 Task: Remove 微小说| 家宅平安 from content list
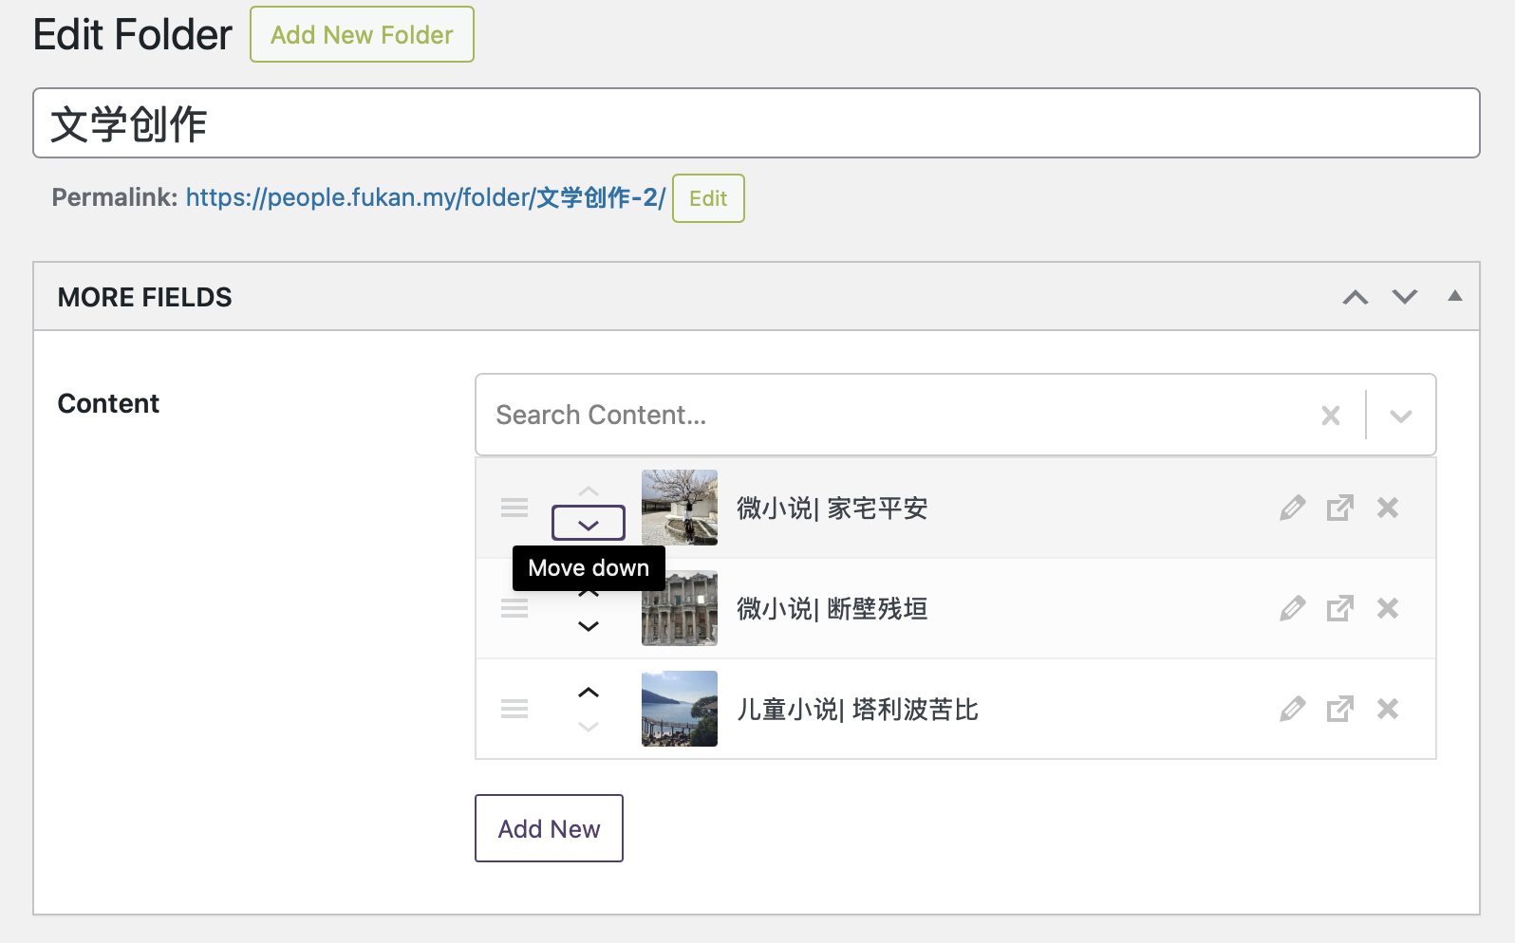tap(1388, 508)
